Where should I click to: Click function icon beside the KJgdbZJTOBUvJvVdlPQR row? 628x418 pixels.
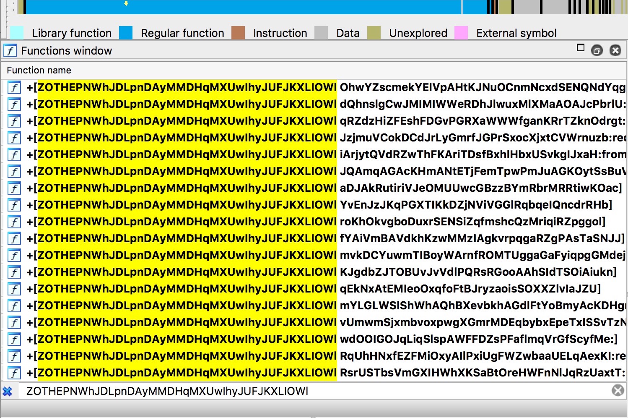[15, 272]
